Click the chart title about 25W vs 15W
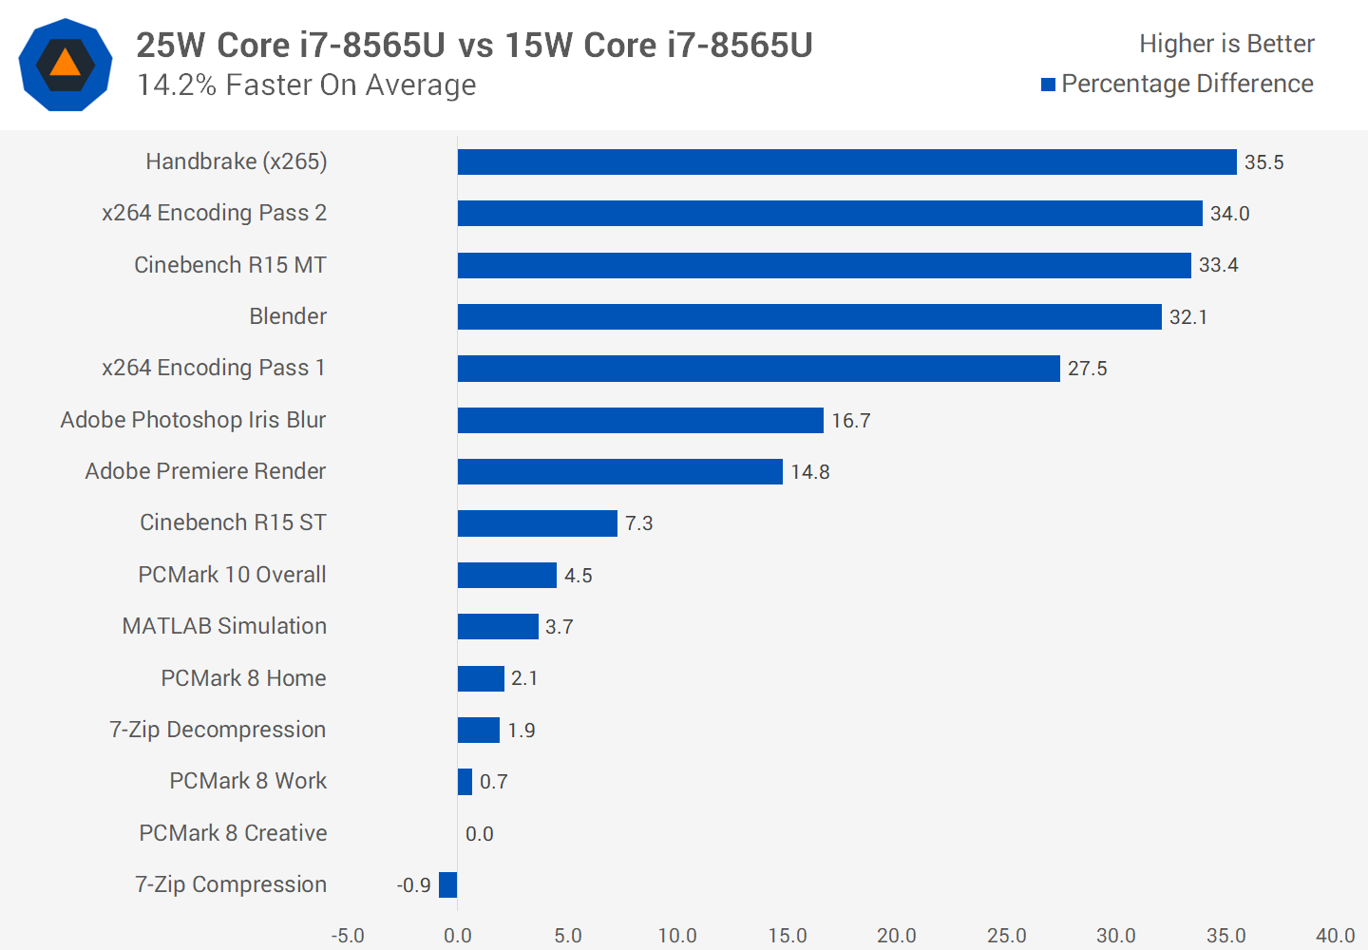The image size is (1368, 950). pos(474,46)
